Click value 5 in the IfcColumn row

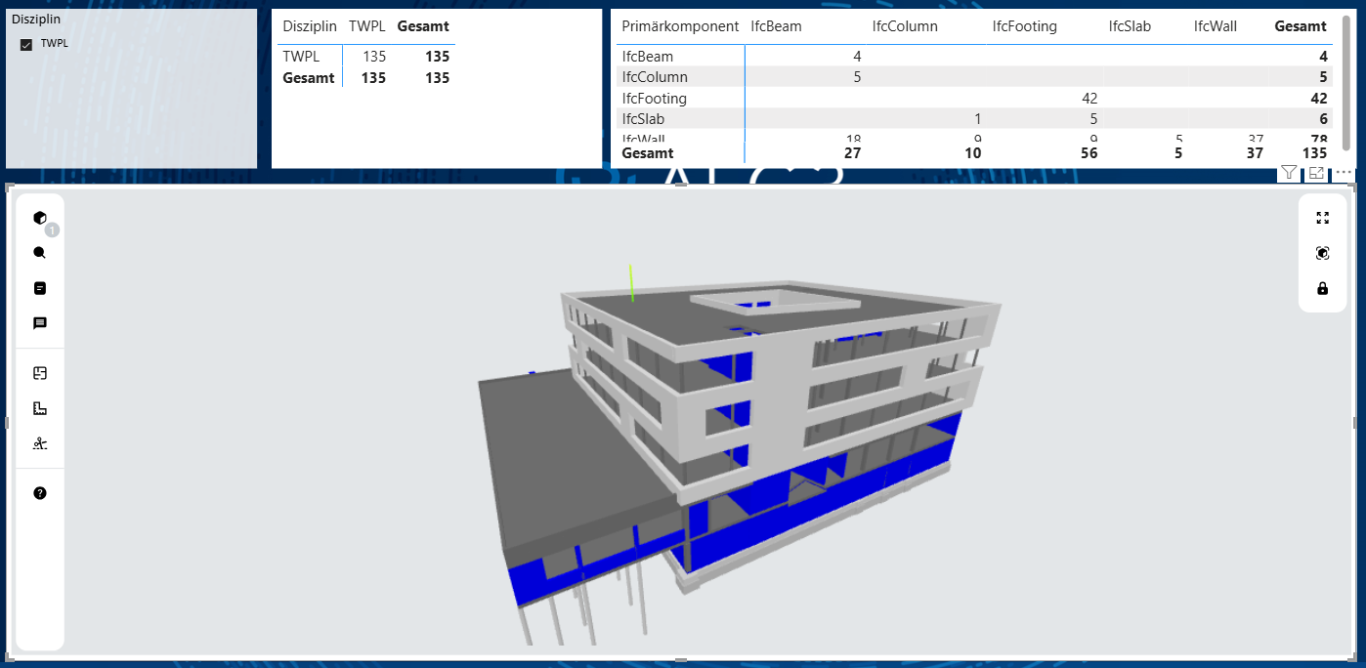click(x=857, y=77)
